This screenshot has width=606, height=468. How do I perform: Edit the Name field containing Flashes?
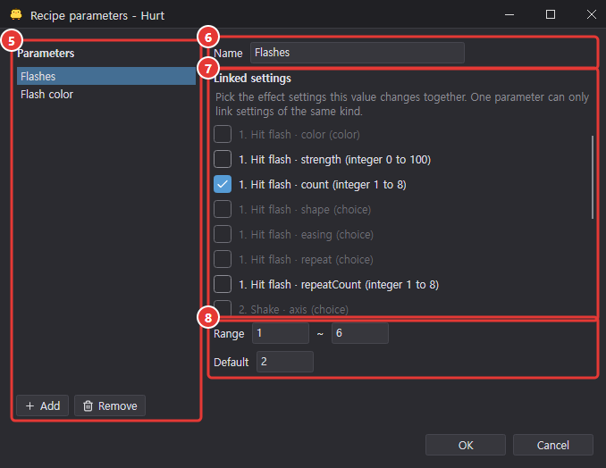tap(358, 53)
